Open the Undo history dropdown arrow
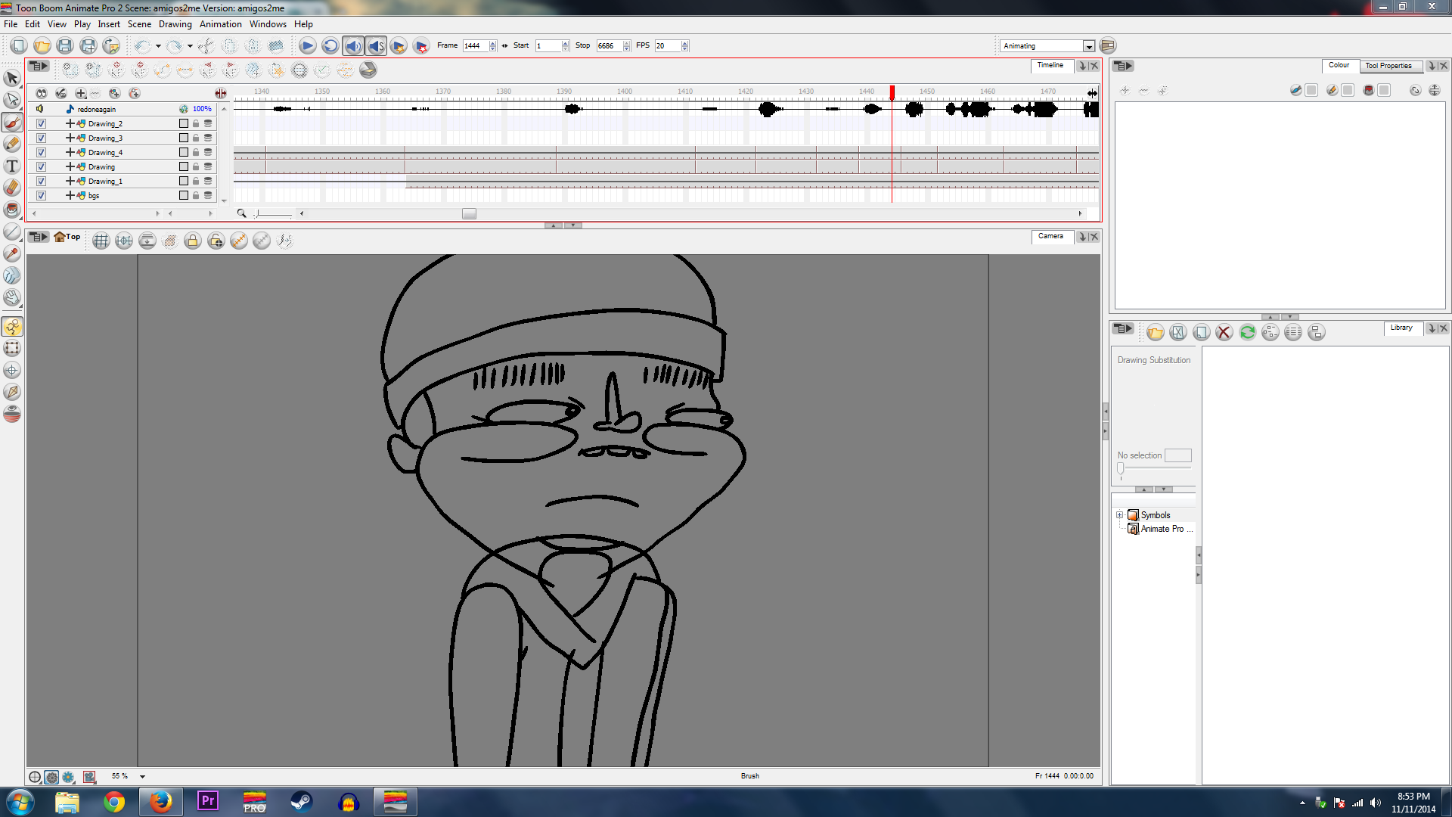Screen dimensions: 1452x817 click(x=157, y=46)
